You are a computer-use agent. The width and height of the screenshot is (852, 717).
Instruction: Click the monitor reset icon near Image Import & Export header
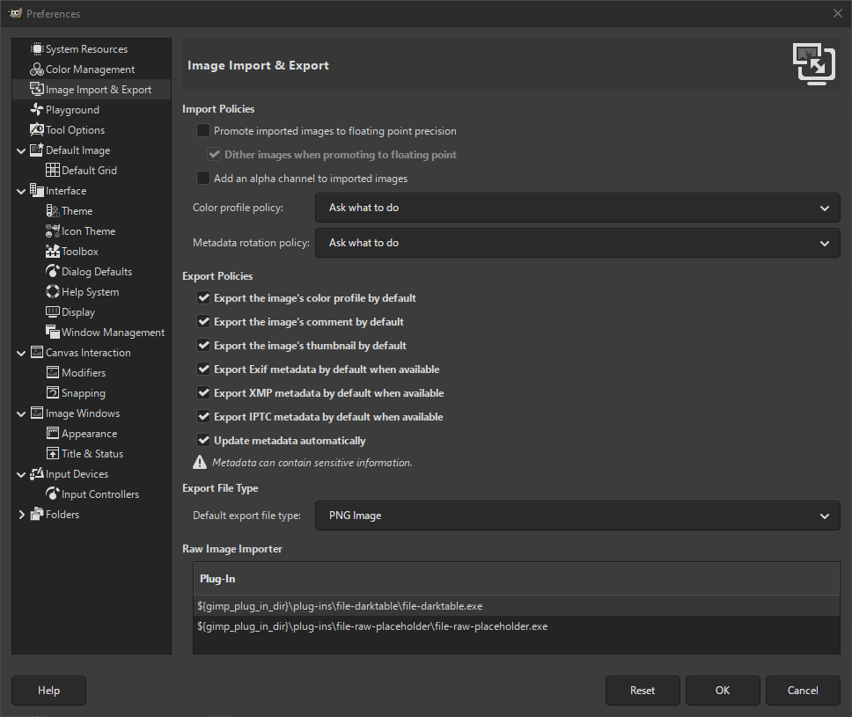point(813,63)
